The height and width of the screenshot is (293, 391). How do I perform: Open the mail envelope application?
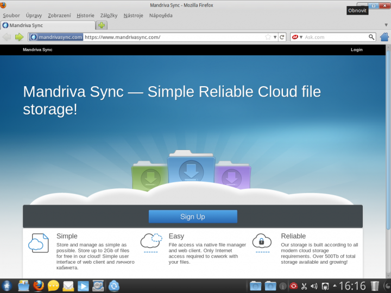point(68,286)
